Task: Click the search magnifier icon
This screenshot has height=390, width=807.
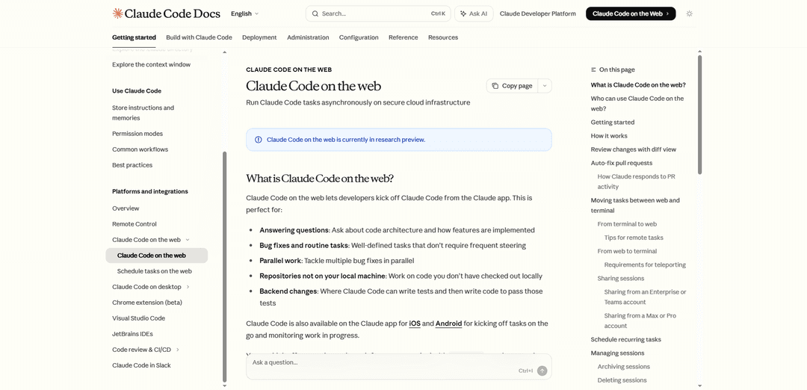Action: pos(315,13)
